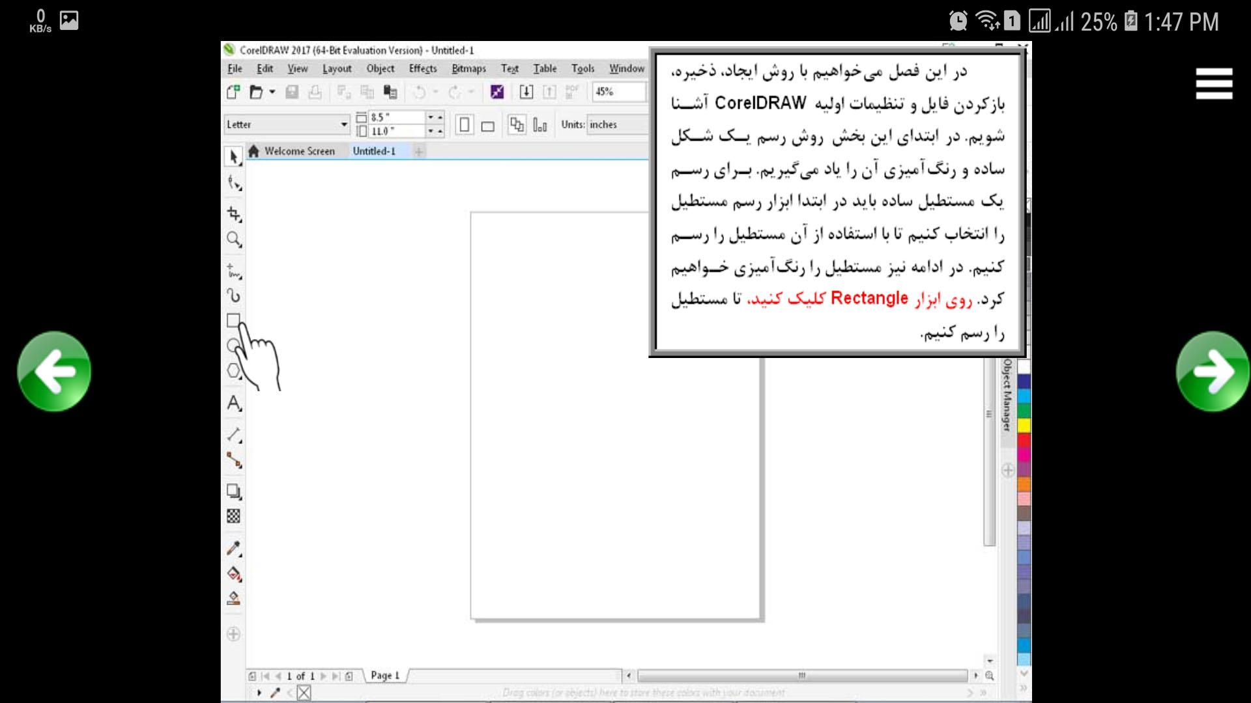Select the Page 1 tab
Screen dimensions: 1251x703
point(385,676)
